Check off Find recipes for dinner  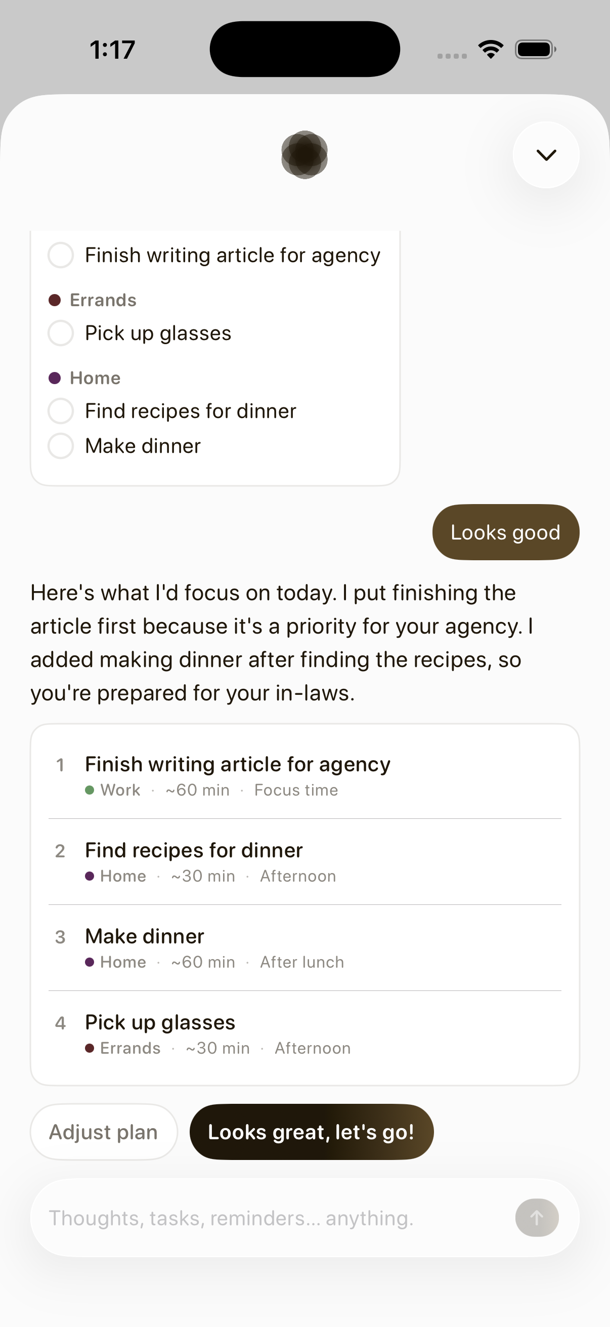coord(61,411)
